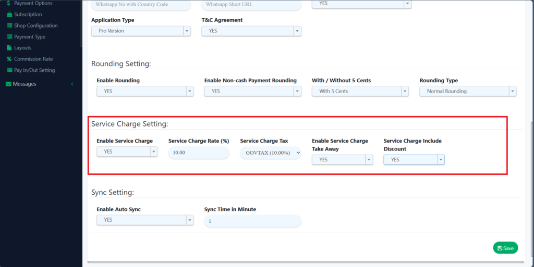This screenshot has width=534, height=267.
Task: Click the Sync Time in Minute field
Action: click(x=252, y=221)
